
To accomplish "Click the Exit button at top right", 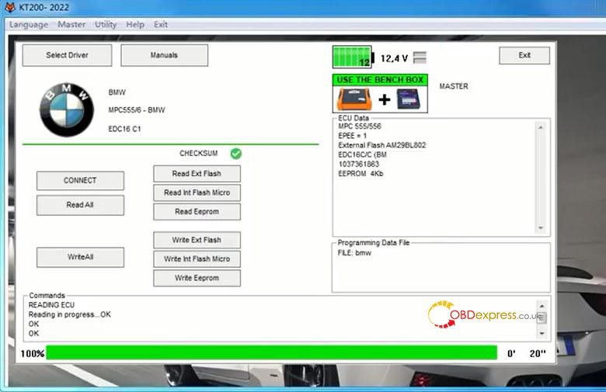I will tap(524, 55).
